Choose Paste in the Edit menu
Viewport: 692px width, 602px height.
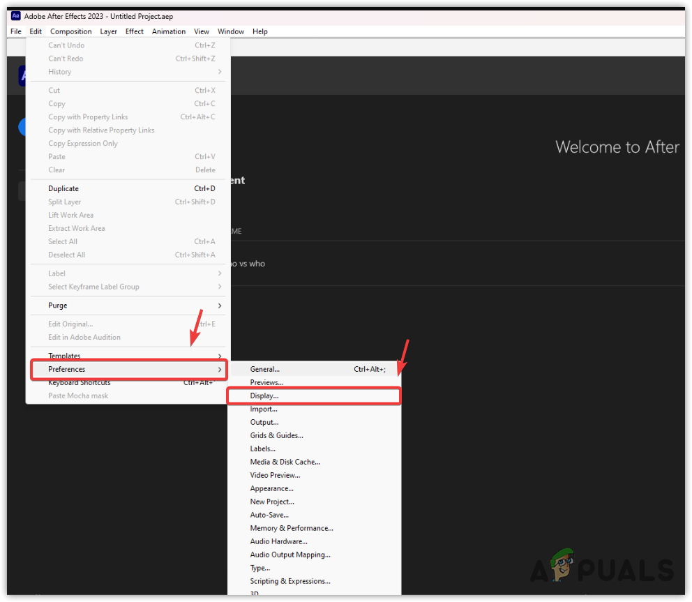[128, 156]
